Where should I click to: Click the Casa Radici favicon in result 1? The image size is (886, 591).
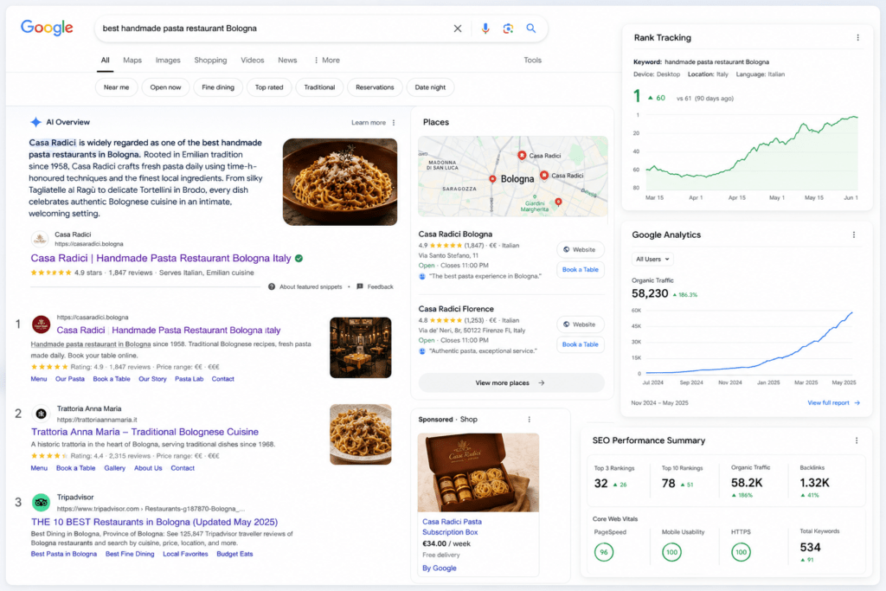[x=42, y=324]
